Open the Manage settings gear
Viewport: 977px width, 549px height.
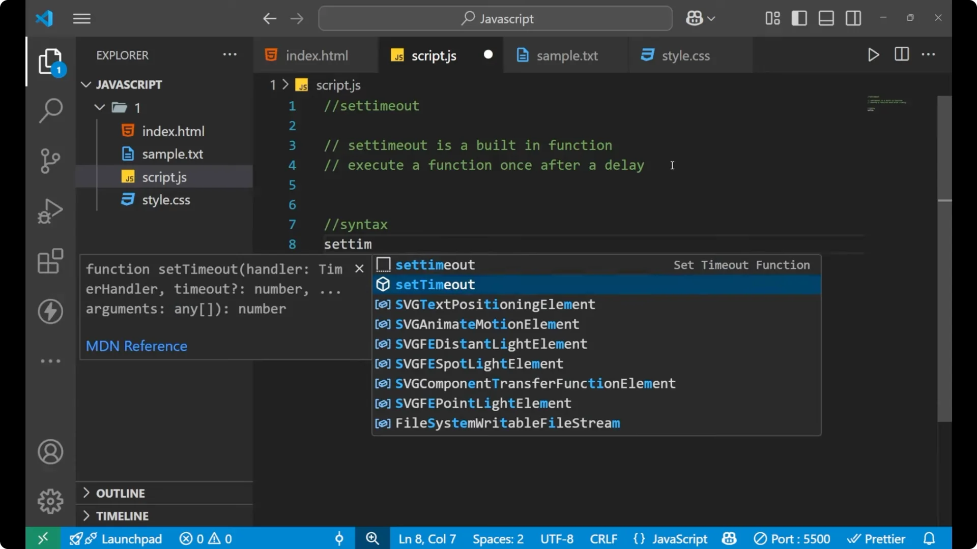click(50, 501)
